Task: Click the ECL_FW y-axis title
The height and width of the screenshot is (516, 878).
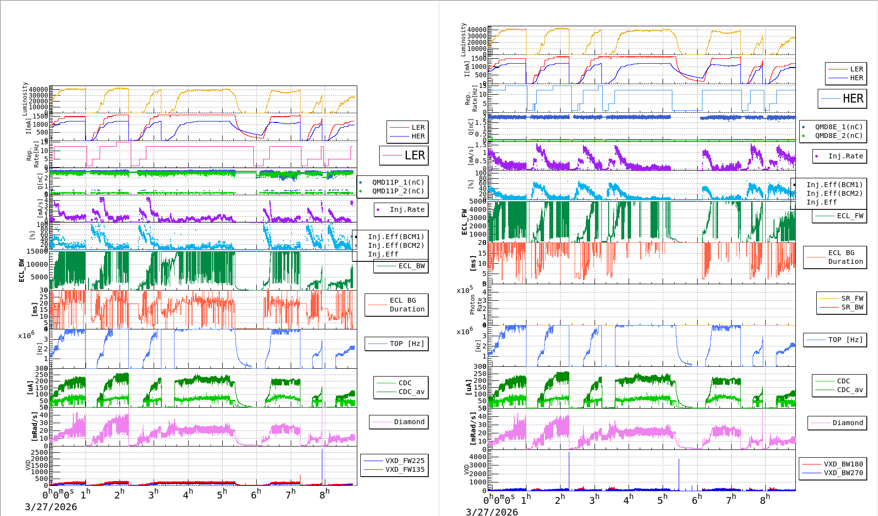Action: point(464,222)
